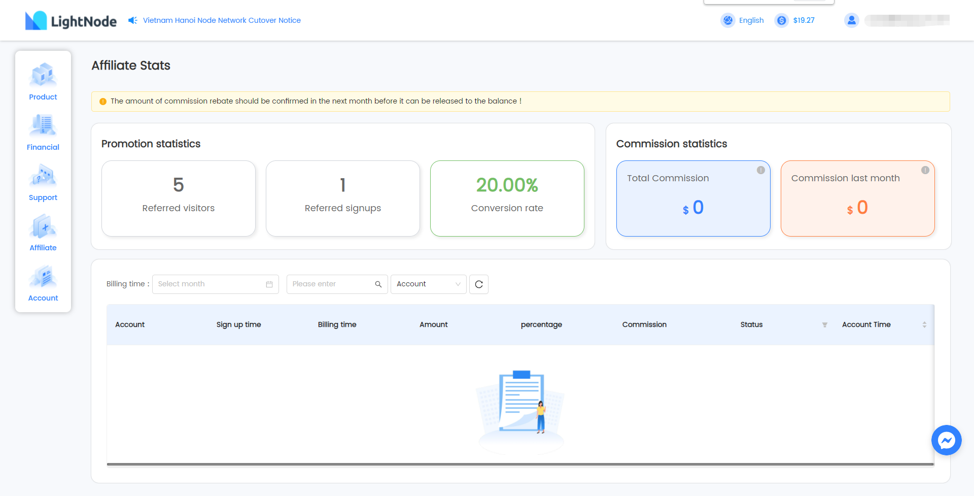Sort by Account Time column arrows
The height and width of the screenshot is (496, 974).
tap(924, 325)
